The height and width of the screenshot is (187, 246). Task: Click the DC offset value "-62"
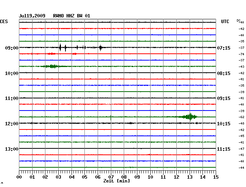click(241, 117)
